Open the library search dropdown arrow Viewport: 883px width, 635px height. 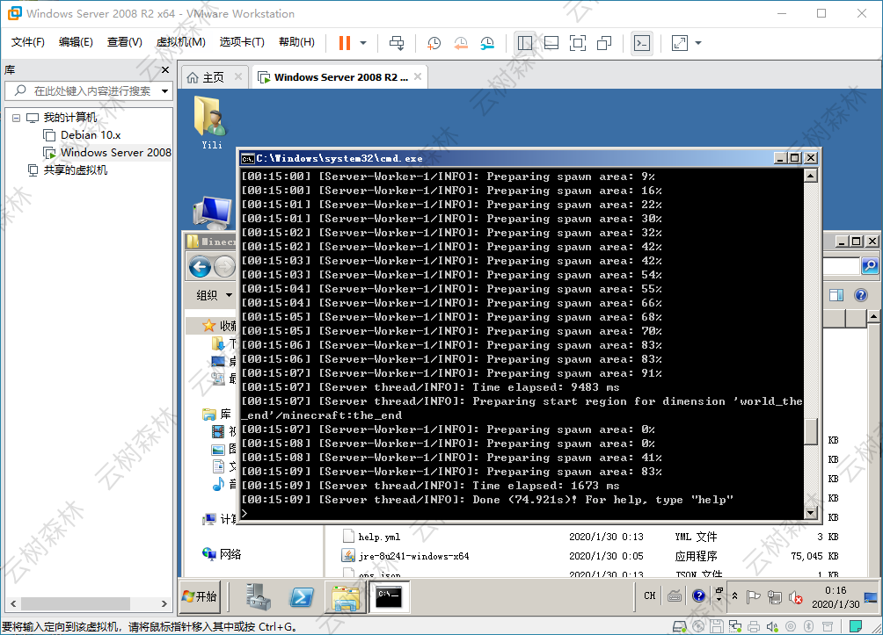tap(165, 90)
